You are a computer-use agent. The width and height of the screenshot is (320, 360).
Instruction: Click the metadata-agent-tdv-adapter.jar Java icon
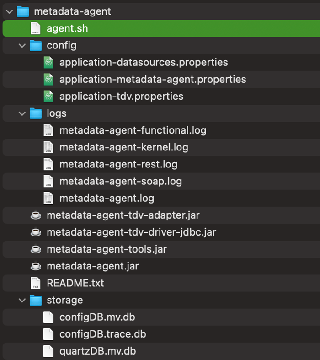(x=36, y=215)
